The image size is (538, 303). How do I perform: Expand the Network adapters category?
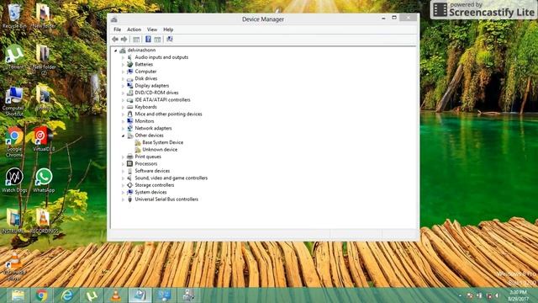point(123,129)
